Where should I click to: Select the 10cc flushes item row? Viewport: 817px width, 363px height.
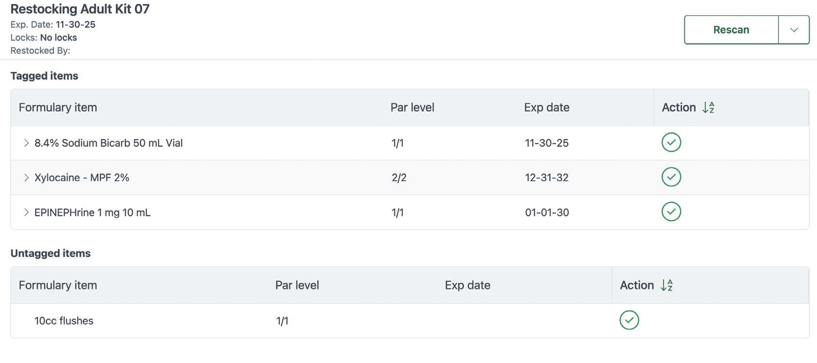(64, 321)
